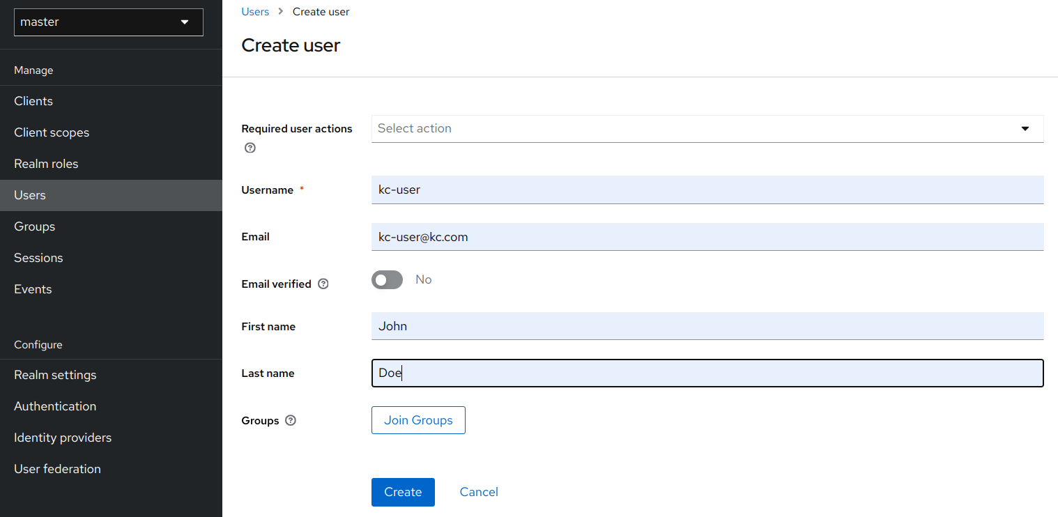Click into the Email text field

pyautogui.click(x=707, y=237)
